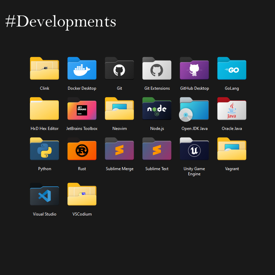The height and width of the screenshot is (275, 275).
Task: Click the Sublime Merge folder icon
Action: (119, 149)
